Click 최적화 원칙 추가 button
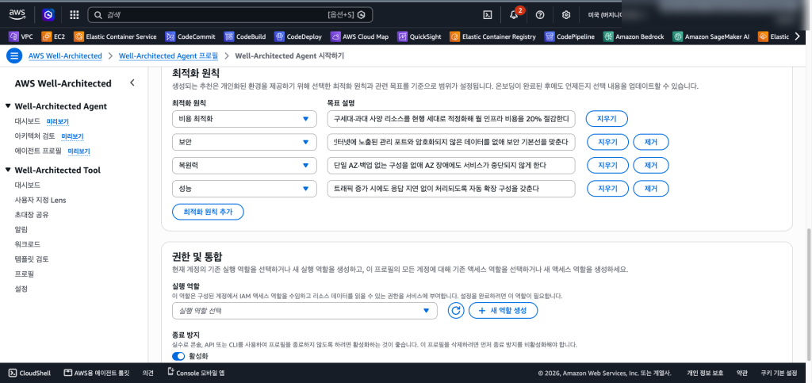The width and height of the screenshot is (812, 383). (x=208, y=212)
